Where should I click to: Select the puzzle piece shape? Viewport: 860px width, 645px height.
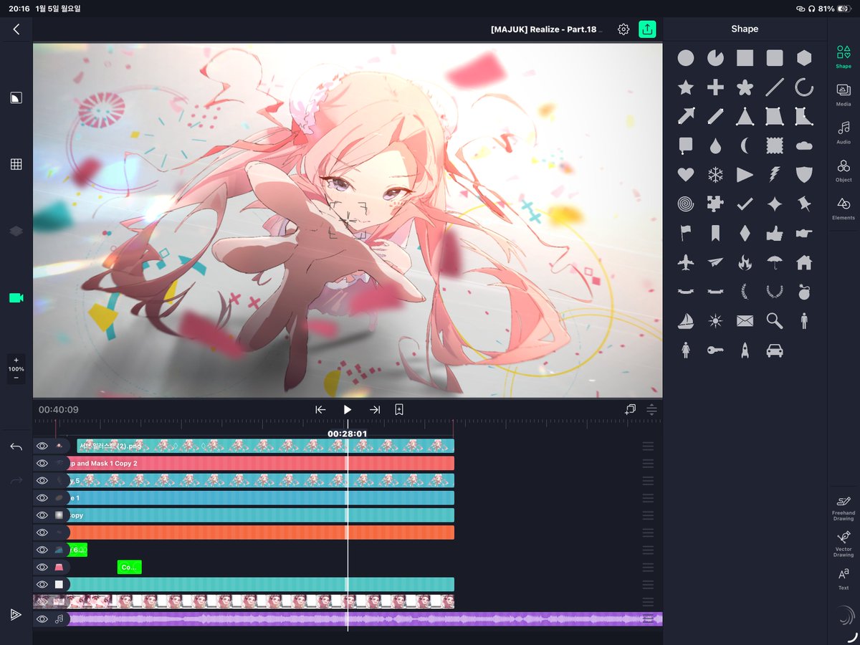(x=715, y=204)
